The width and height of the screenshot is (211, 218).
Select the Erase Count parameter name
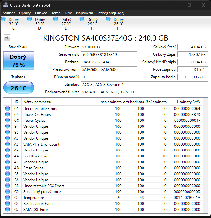33,168
